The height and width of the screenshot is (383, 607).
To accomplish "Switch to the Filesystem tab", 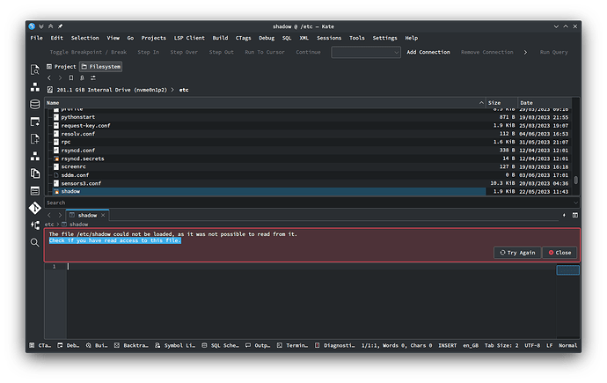I will click(101, 67).
